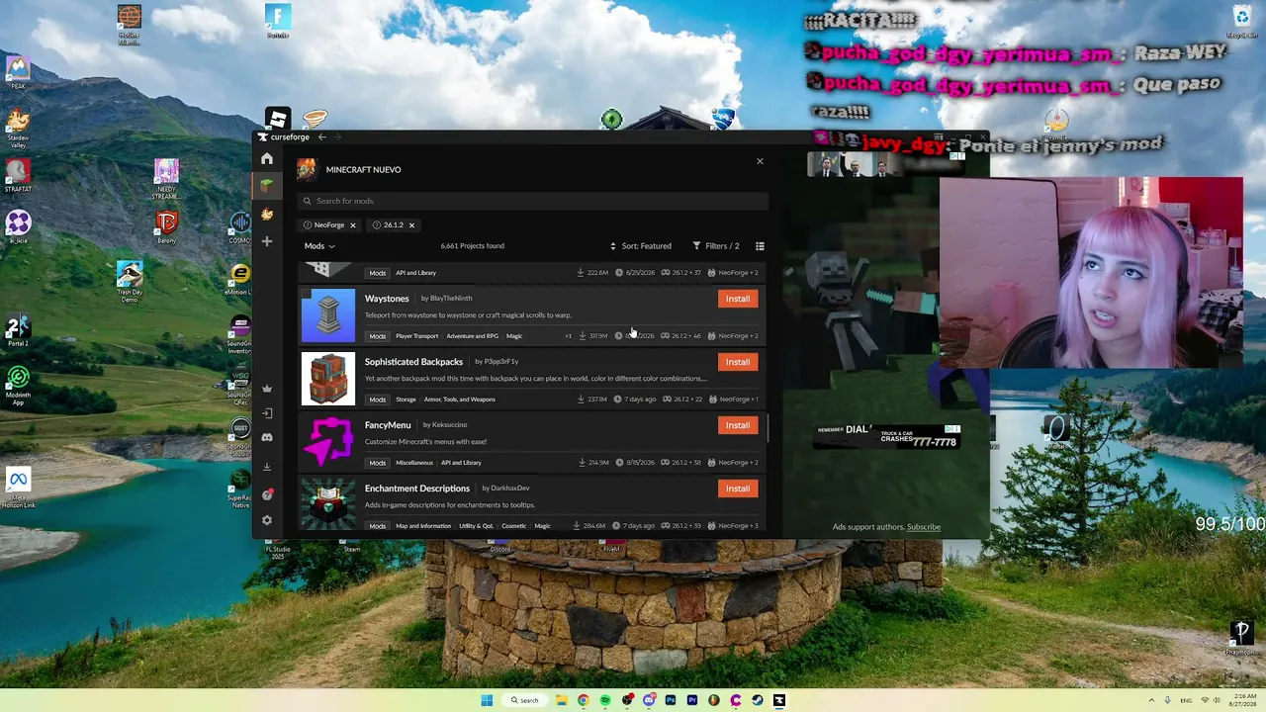This screenshot has height=712, width=1266.
Task: Open the Sophisticated Backpacks title
Action: (413, 362)
